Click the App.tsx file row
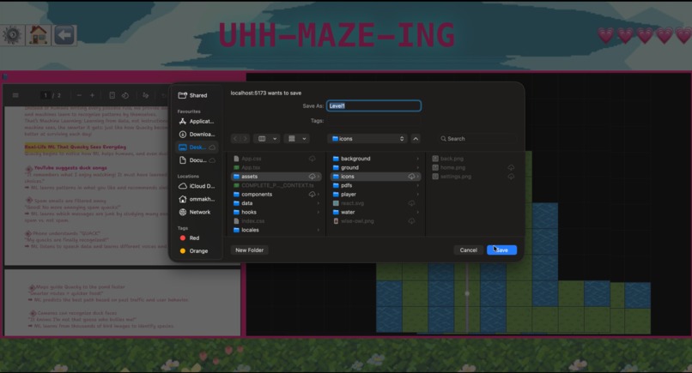Screen dimensions: 692x373 276,167
